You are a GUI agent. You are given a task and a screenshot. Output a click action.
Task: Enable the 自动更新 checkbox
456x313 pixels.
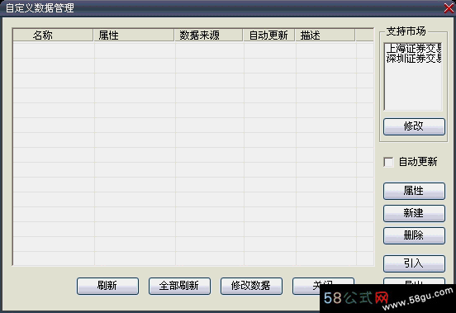tap(388, 162)
